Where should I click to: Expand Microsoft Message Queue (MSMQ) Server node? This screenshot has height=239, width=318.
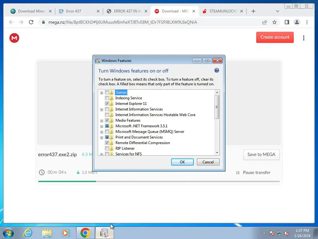102,132
